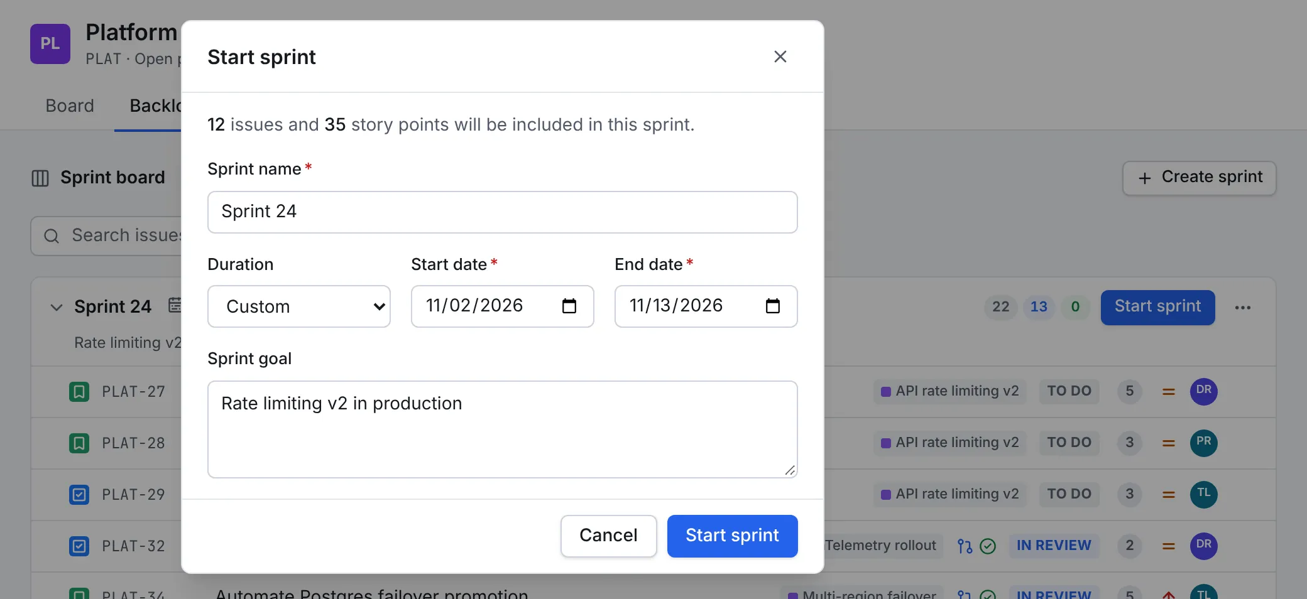Click the blue Start sprint button in dialog
1307x599 pixels.
pos(733,536)
